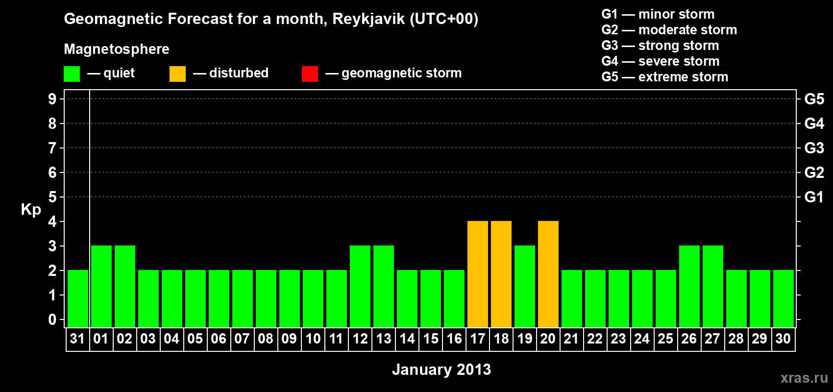Click the date label 15 on the axis
Screen dimensions: 833x392
click(x=431, y=339)
